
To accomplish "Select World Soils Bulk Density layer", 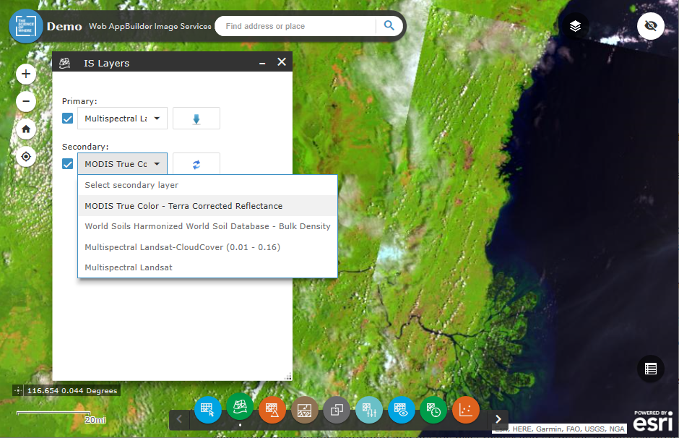I will click(207, 226).
